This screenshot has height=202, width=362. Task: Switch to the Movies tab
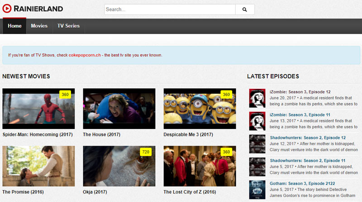coord(39,26)
